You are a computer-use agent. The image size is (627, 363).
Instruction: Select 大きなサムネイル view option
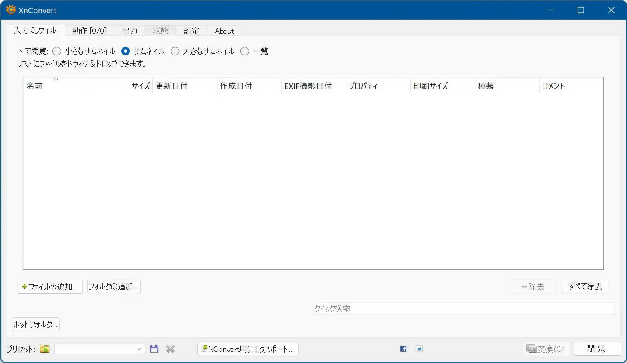pyautogui.click(x=203, y=51)
